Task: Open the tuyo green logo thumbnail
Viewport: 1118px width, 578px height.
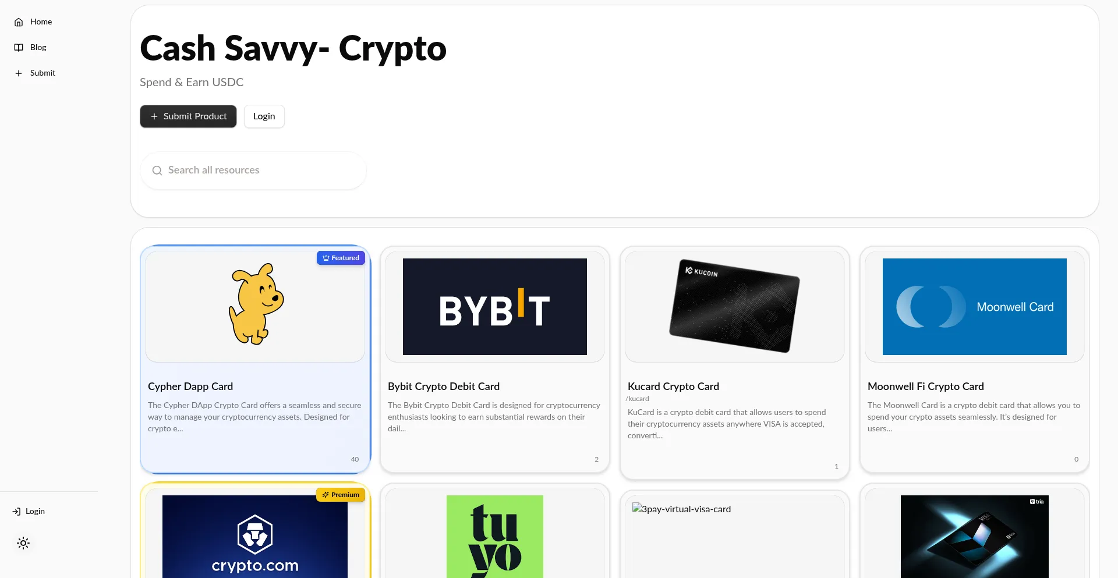Action: tap(495, 537)
